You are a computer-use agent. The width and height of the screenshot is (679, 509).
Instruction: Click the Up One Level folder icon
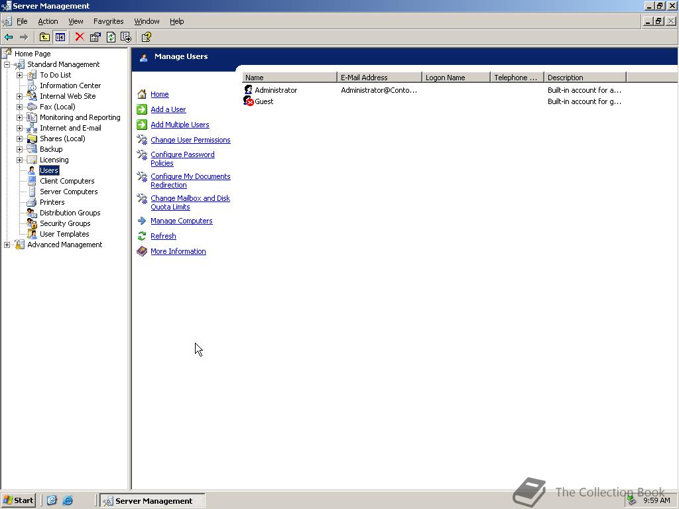[x=44, y=37]
